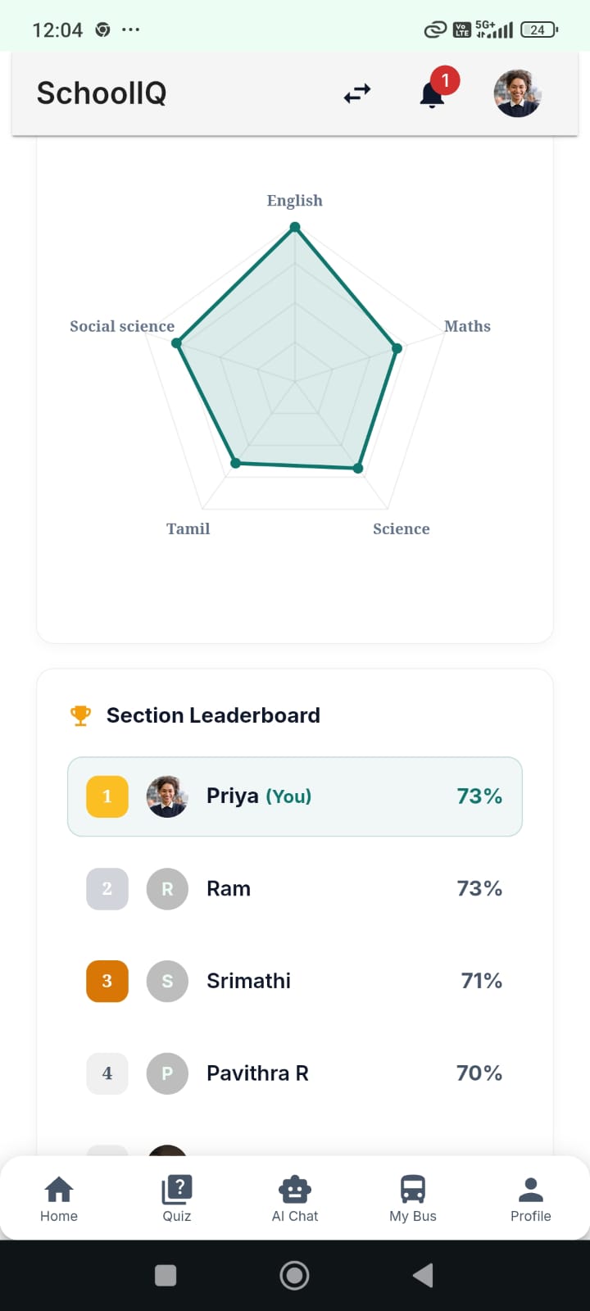Go to Home tab
Screen dimensions: 590x1311
[x=59, y=1199]
